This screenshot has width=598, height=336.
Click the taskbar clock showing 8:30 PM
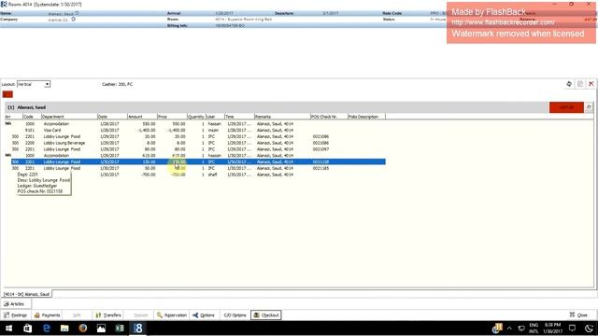552,328
